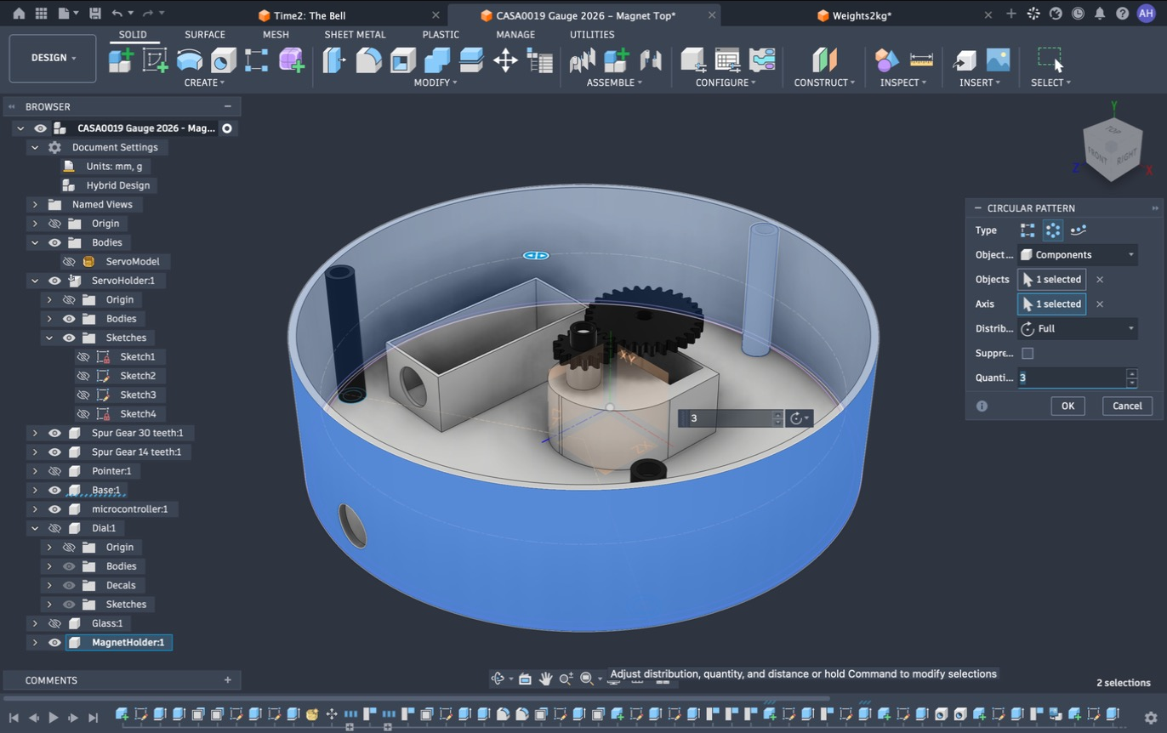Collapse the ServoHolder:1 component
The height and width of the screenshot is (733, 1167).
pos(35,281)
